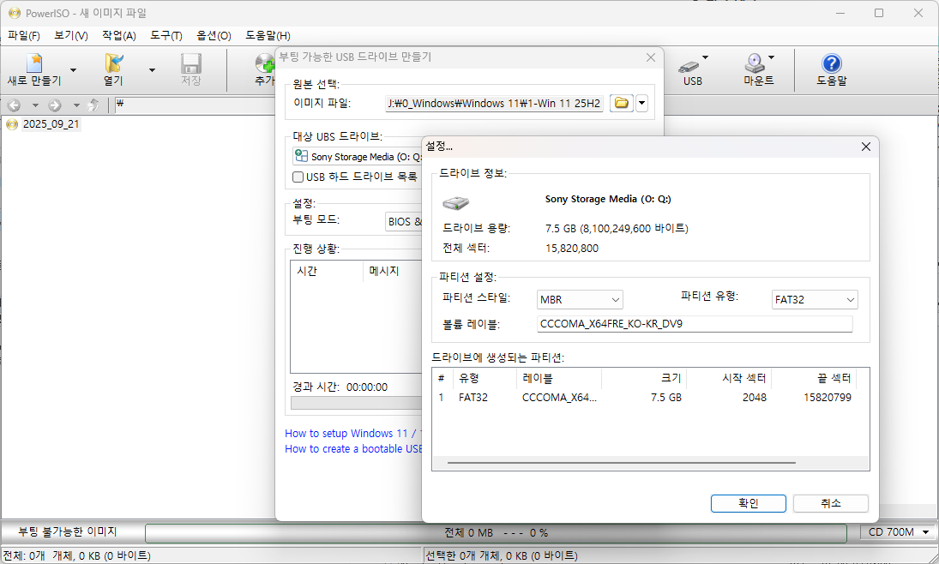
Task: Click the Mount (마운트) toolbar icon
Action: [757, 69]
